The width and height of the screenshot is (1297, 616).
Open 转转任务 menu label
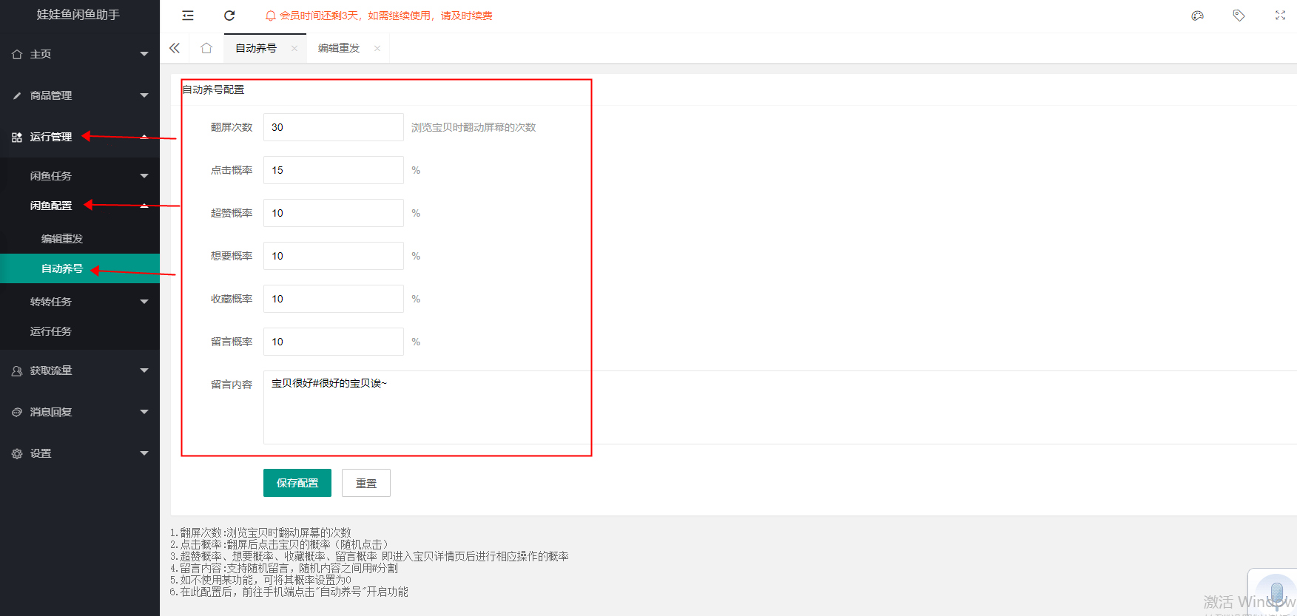[x=51, y=302]
